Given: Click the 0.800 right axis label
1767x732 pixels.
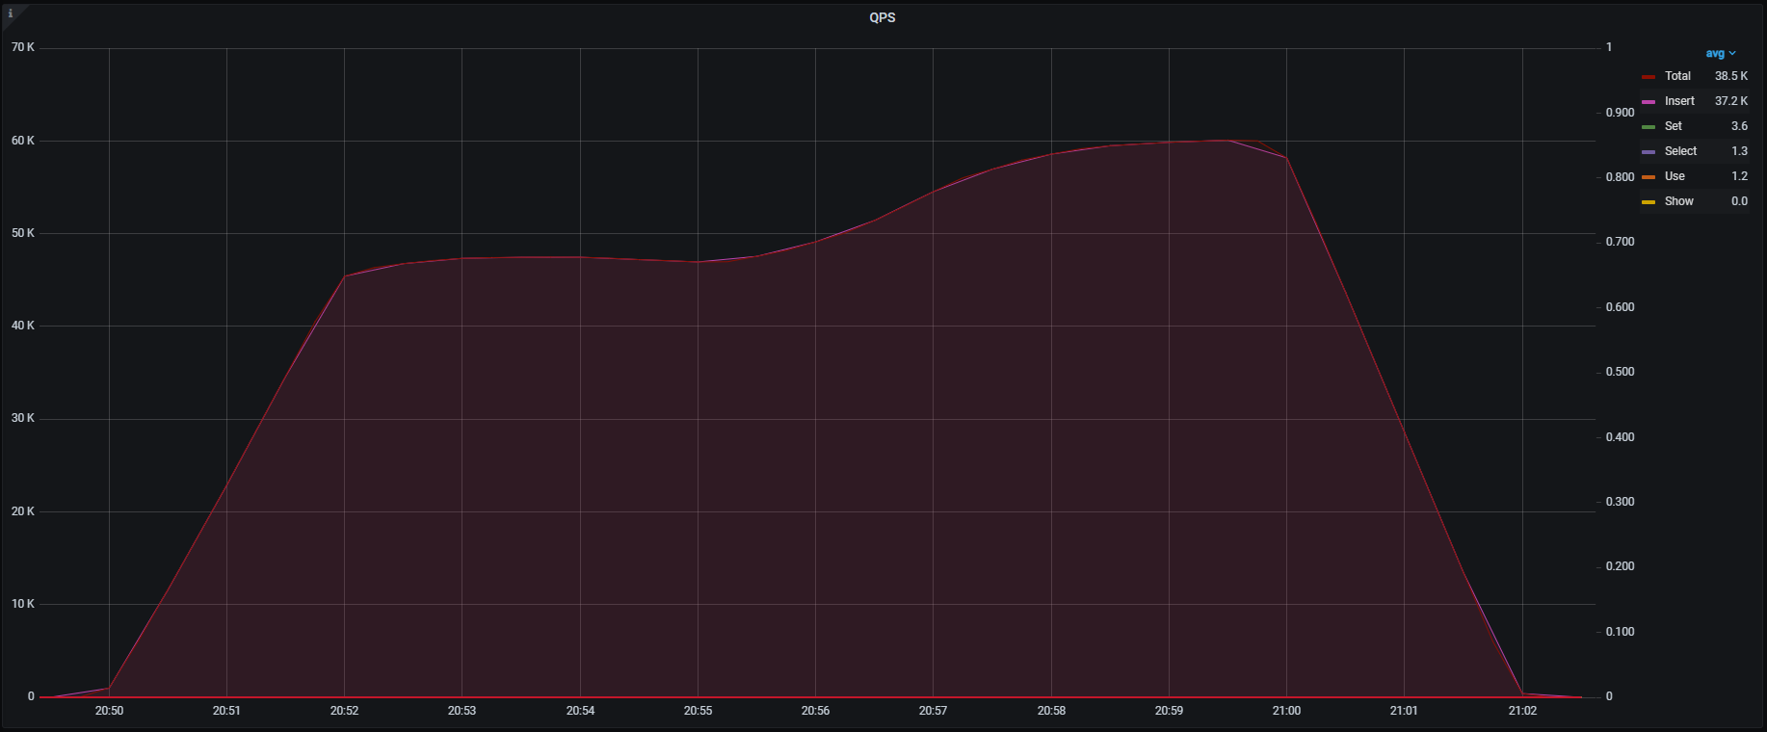Looking at the screenshot, I should [x=1620, y=177].
